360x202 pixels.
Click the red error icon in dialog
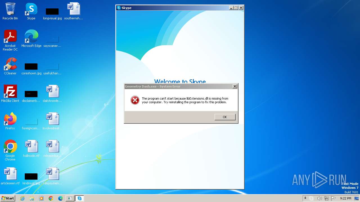click(135, 100)
